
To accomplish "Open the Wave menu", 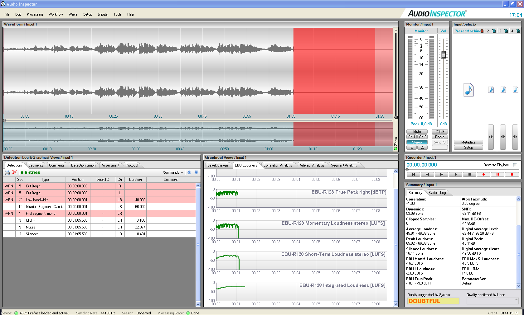I will pos(73,14).
